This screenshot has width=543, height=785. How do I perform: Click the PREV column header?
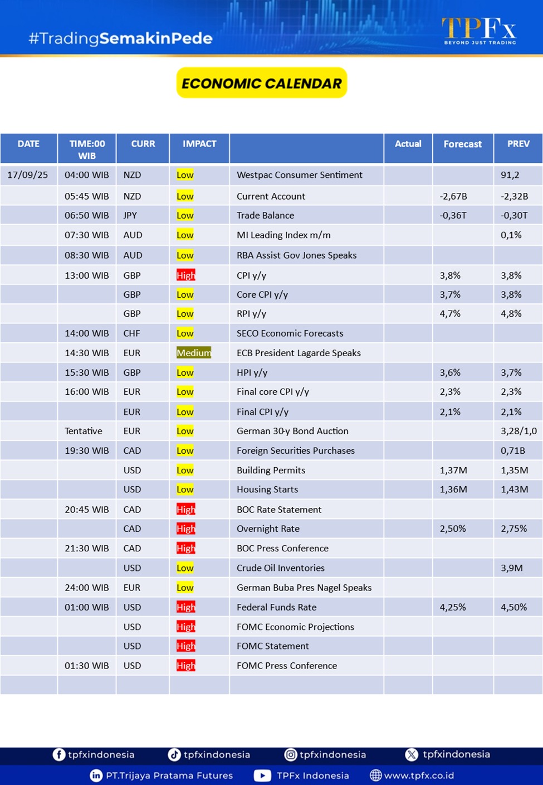518,148
